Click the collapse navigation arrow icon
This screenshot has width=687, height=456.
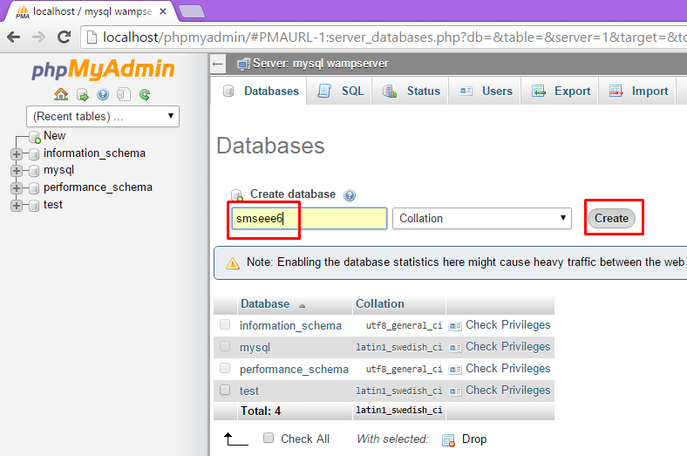(x=218, y=64)
